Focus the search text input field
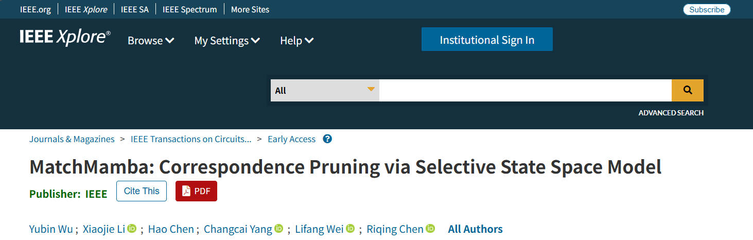This screenshot has height=240, width=753. 525,90
